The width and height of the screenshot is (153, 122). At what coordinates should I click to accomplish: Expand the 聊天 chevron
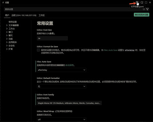(7, 36)
